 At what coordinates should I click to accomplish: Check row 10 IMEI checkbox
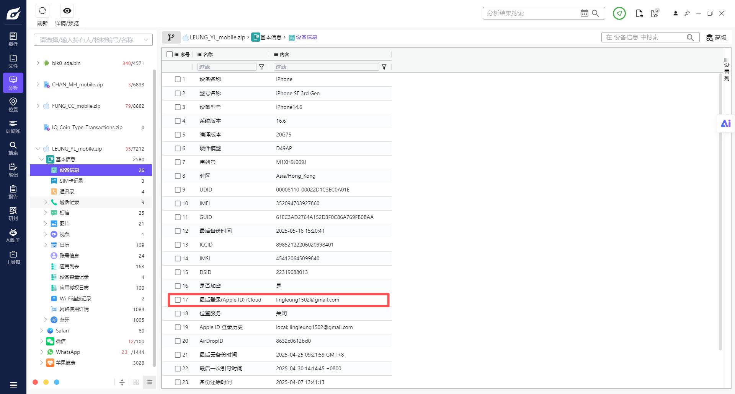(x=178, y=203)
